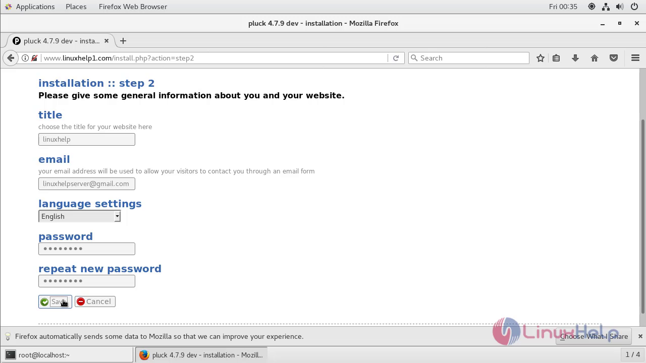Click the Save button
Image resolution: width=646 pixels, height=363 pixels.
tap(55, 301)
